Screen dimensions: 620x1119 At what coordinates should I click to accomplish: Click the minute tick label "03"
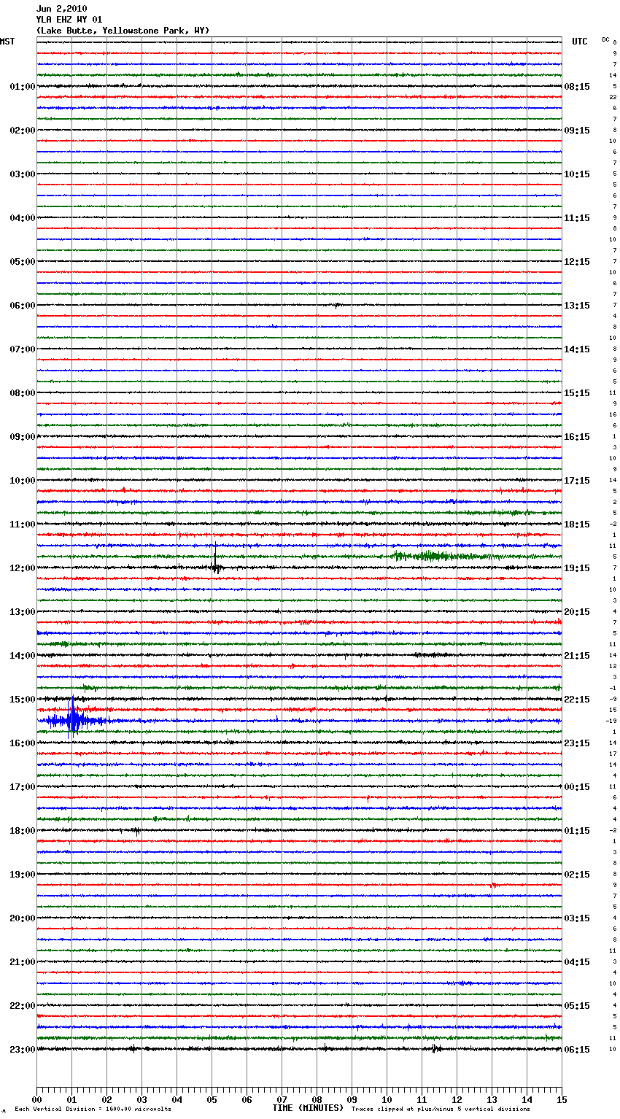coord(142,1099)
